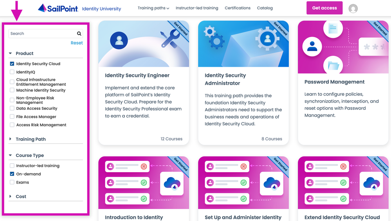Click the SailPoint logo
The image size is (391, 221).
[58, 8]
